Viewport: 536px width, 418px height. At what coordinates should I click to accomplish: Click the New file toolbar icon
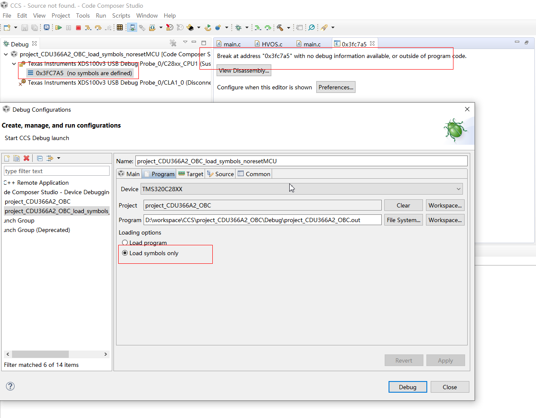click(7, 27)
